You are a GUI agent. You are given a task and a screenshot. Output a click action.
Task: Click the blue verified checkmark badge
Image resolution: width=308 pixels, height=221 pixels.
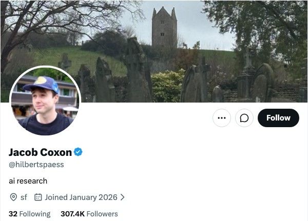click(78, 152)
